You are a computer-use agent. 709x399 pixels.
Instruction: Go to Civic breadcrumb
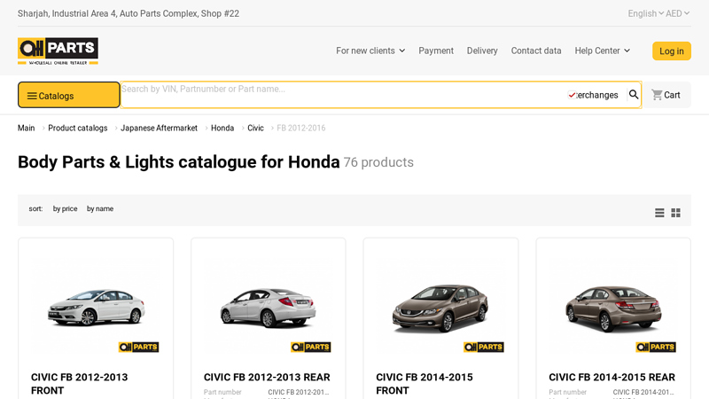(255, 128)
